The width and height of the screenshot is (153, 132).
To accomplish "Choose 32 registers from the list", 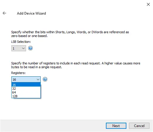I will [26, 89].
